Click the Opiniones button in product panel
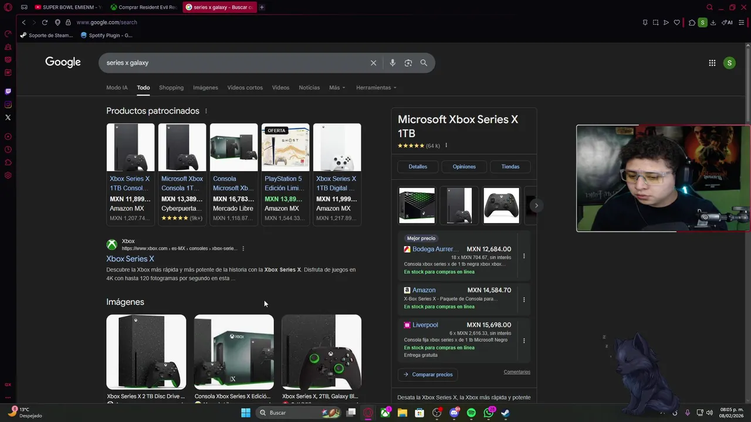Screen dimensions: 751x422 tap(464, 166)
